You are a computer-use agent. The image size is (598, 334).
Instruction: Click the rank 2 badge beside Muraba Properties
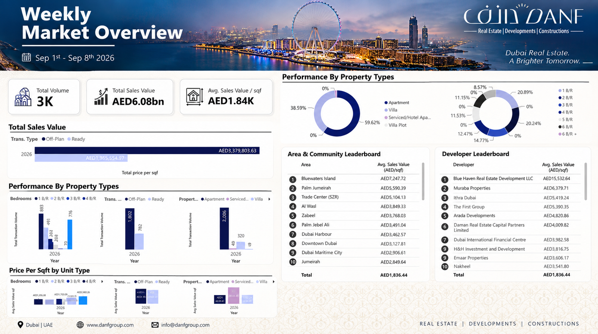[445, 189]
